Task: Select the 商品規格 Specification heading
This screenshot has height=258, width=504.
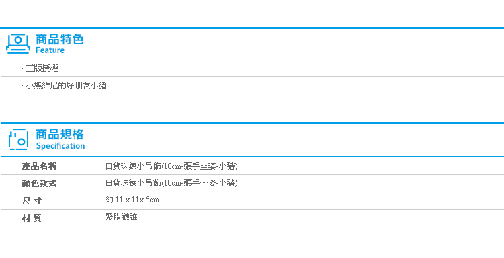Action: [x=60, y=139]
